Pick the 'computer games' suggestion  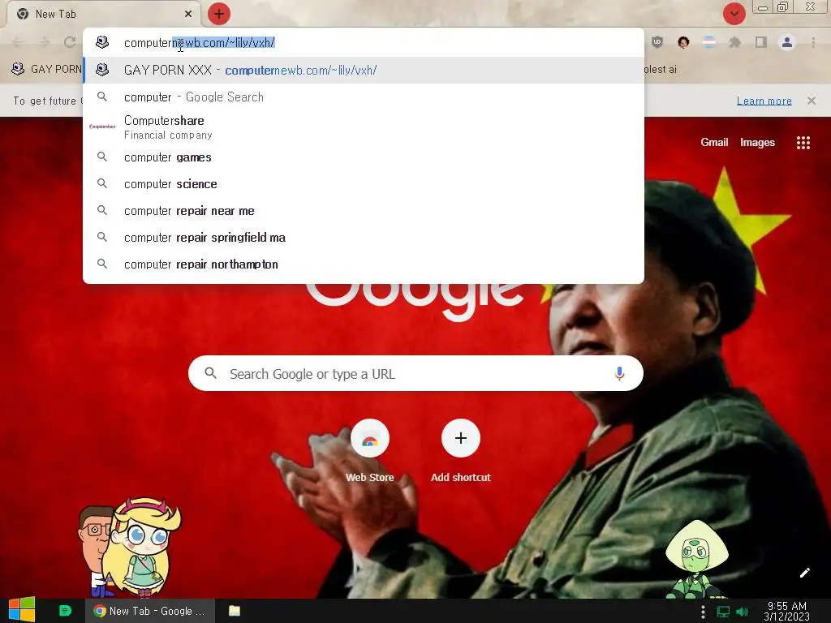[364, 157]
